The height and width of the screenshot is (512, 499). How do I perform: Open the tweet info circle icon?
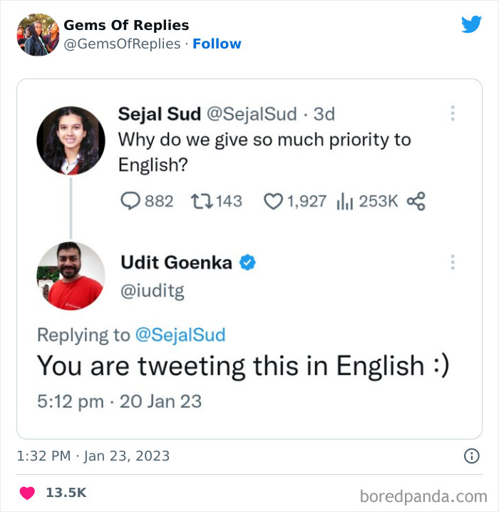(x=471, y=456)
